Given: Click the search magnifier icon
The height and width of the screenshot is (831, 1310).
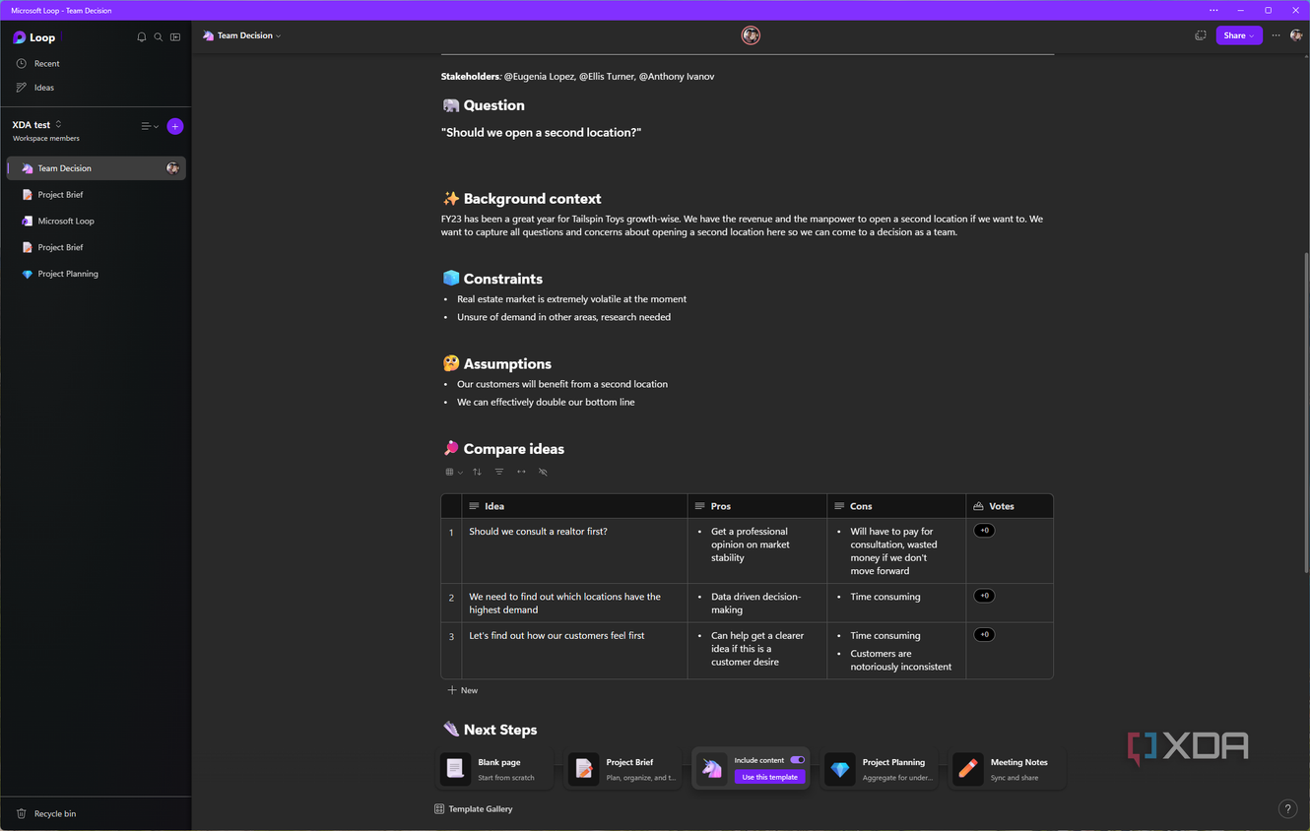Looking at the screenshot, I should [x=158, y=37].
